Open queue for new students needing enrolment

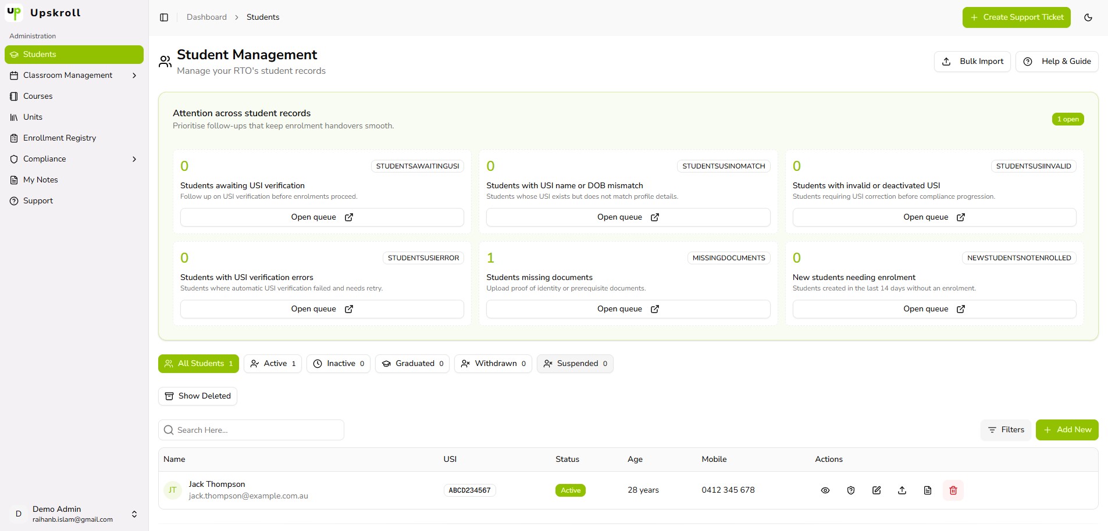[x=934, y=309]
